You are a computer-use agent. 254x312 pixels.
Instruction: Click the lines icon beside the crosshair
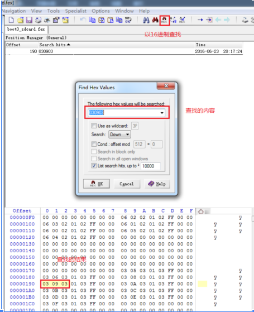pyautogui.click(x=207, y=212)
